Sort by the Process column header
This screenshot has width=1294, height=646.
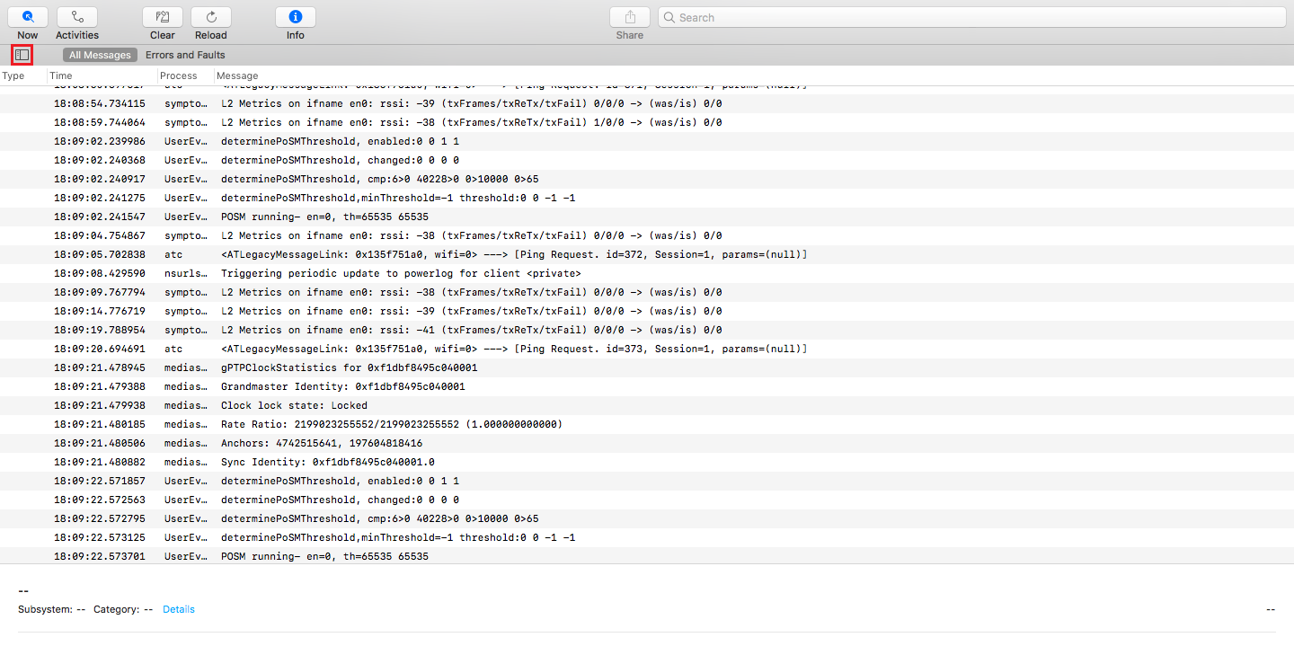pos(178,75)
